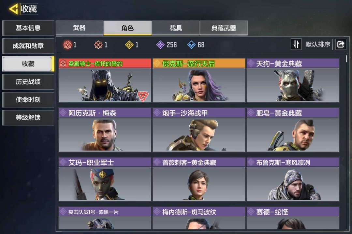
Task: Select the yellow legendary rarity filter icon
Action: point(129,45)
